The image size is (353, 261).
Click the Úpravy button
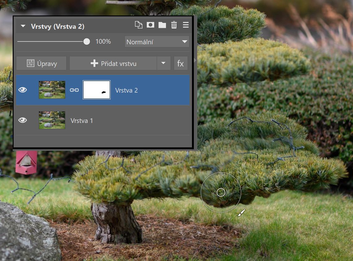coord(41,63)
